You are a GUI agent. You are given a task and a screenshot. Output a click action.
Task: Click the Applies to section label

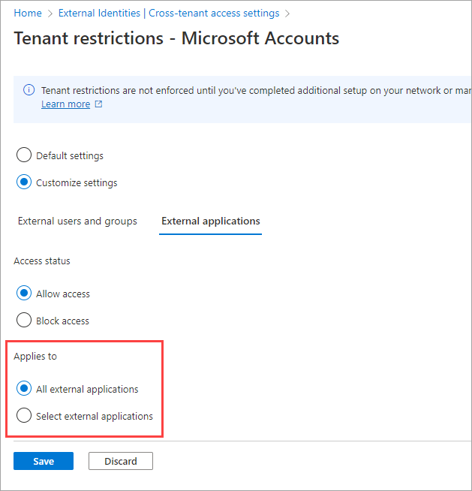pyautogui.click(x=35, y=356)
